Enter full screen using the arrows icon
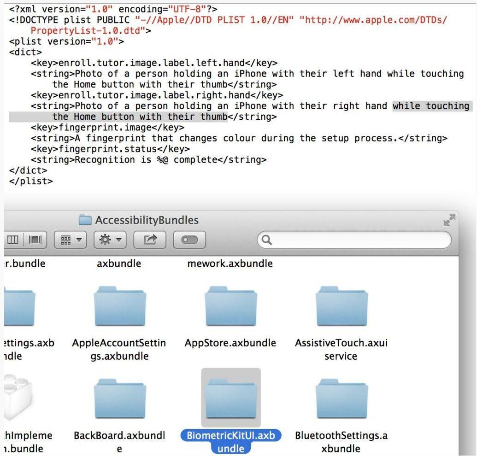 click(449, 221)
